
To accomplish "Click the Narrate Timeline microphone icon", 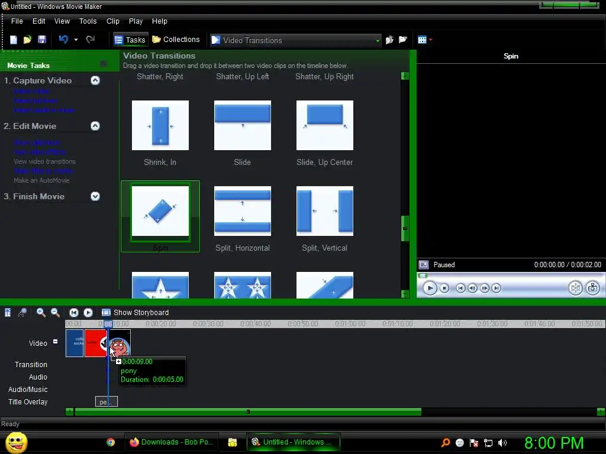I will (22, 312).
